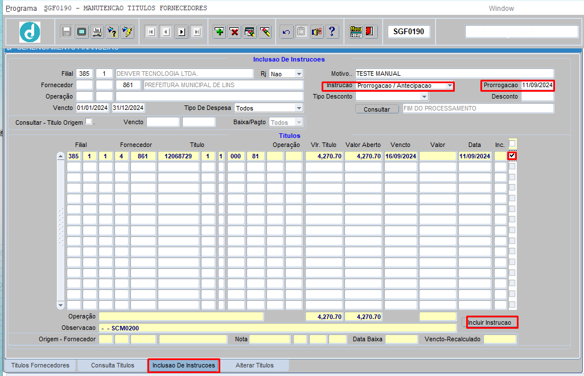Click the Enter Query flashlight icon with question mark

click(112, 32)
